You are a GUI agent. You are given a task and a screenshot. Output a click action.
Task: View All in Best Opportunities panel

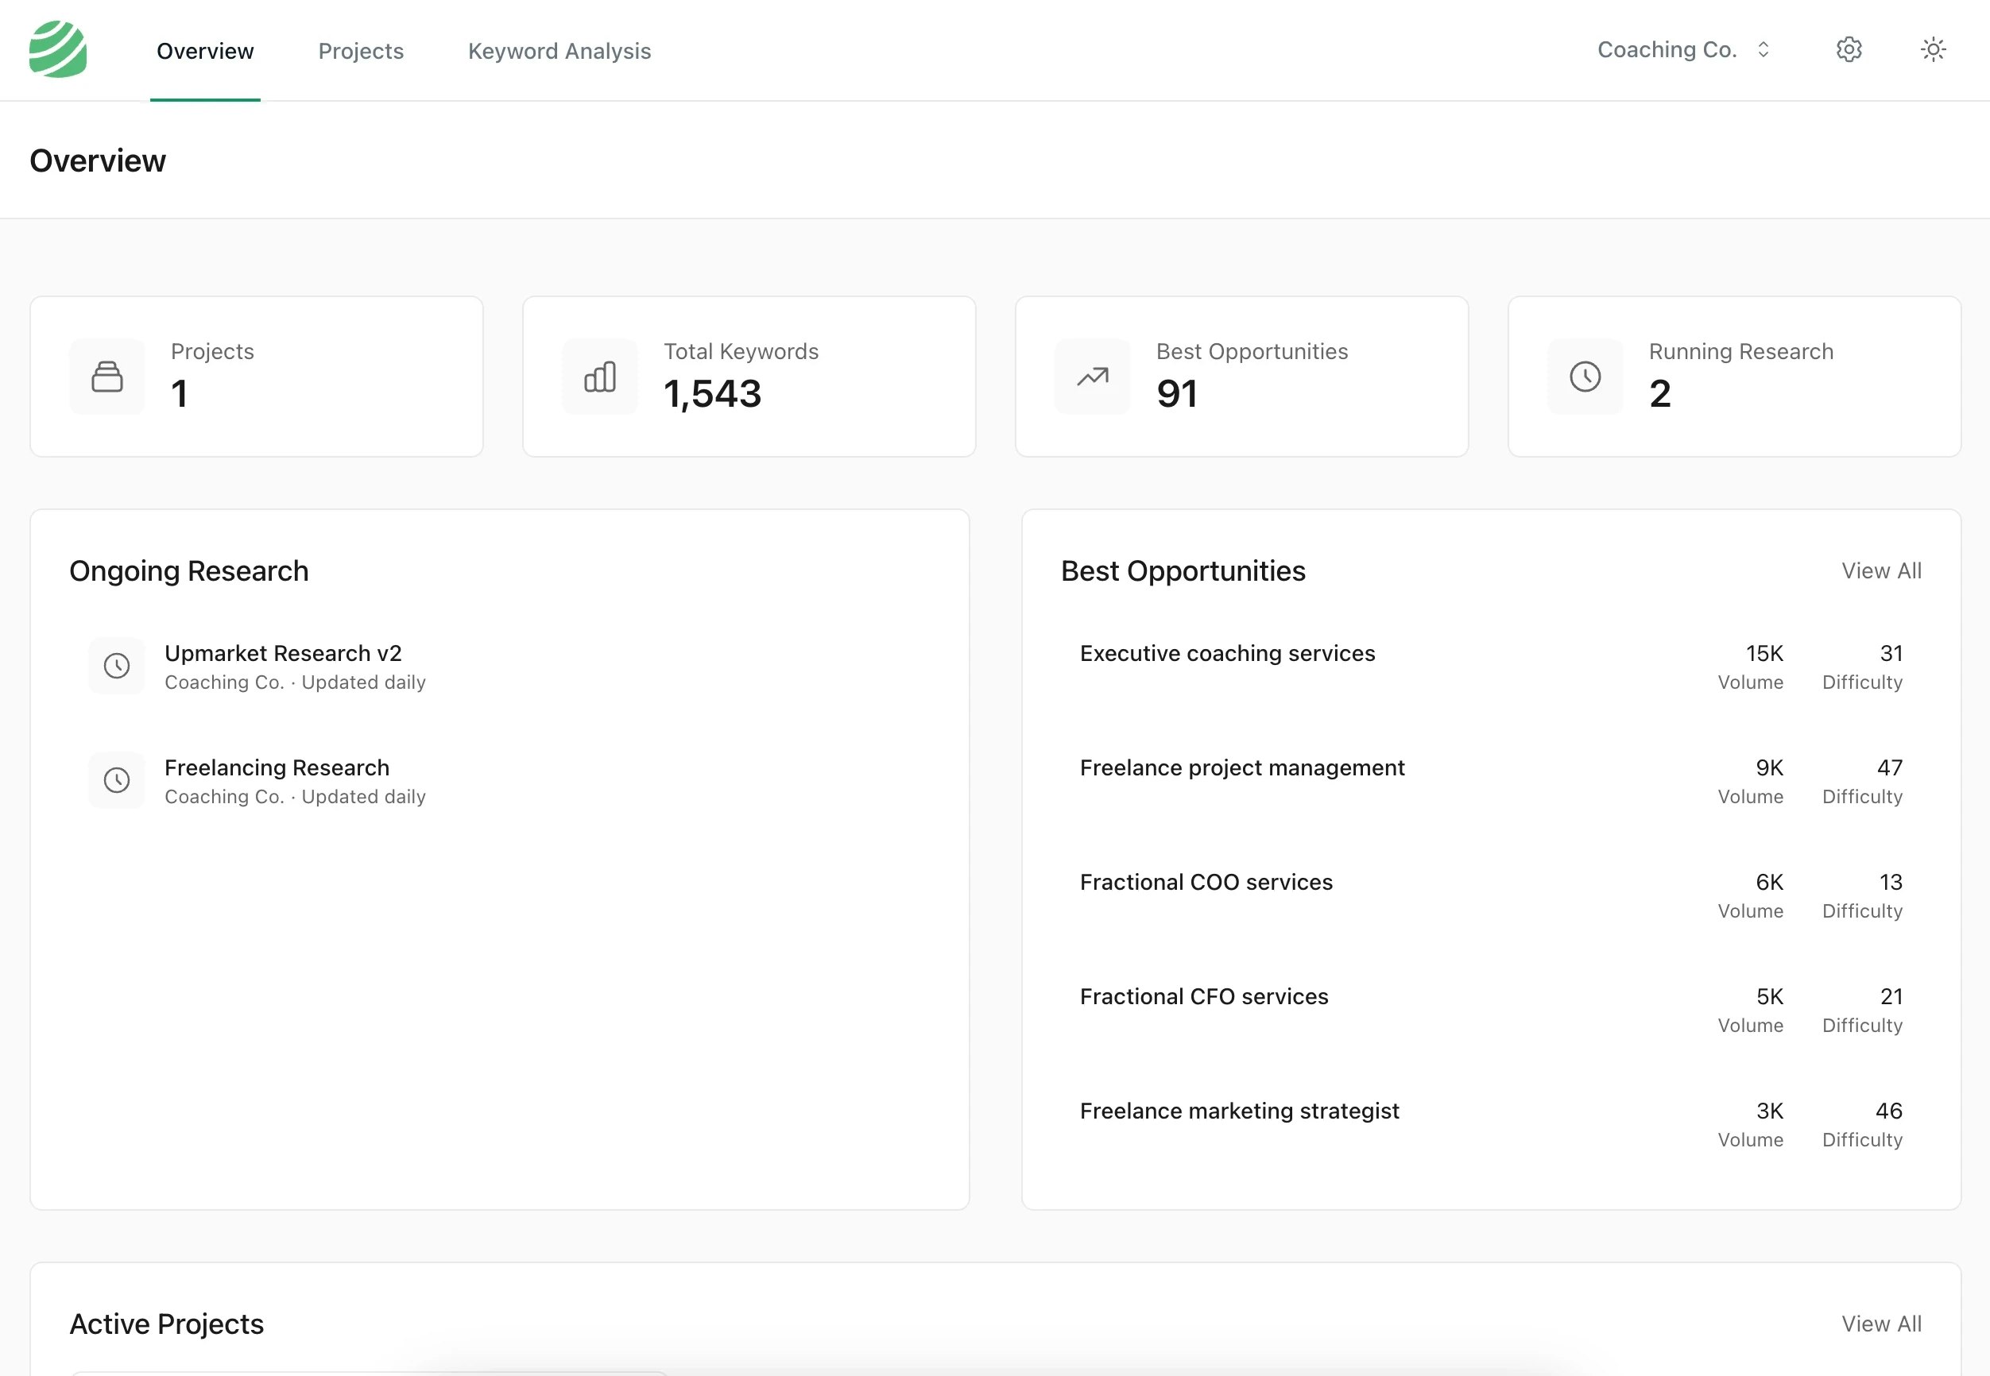click(x=1880, y=570)
